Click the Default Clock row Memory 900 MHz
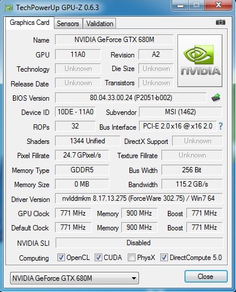236x292 pixels. [140, 227]
